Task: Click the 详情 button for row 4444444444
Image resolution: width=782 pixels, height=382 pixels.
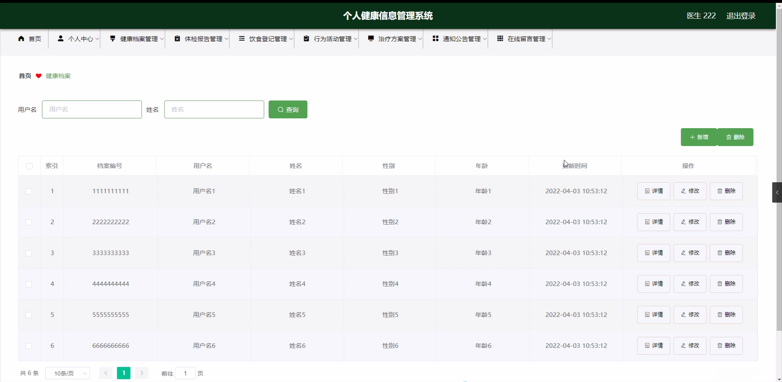Action: pos(654,284)
